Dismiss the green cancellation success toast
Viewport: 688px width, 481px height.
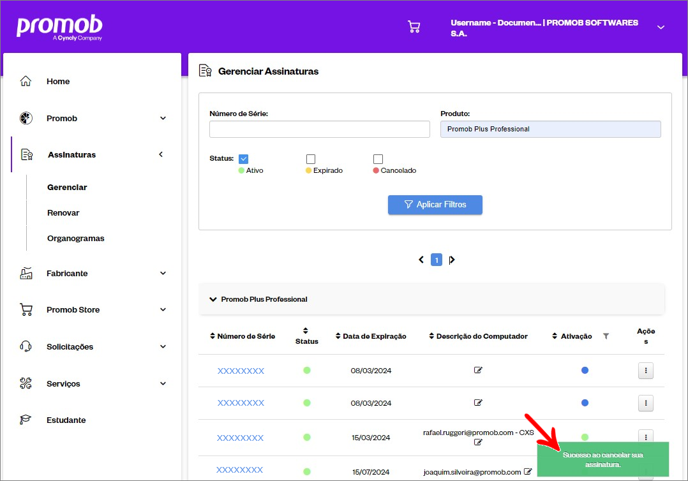click(603, 459)
